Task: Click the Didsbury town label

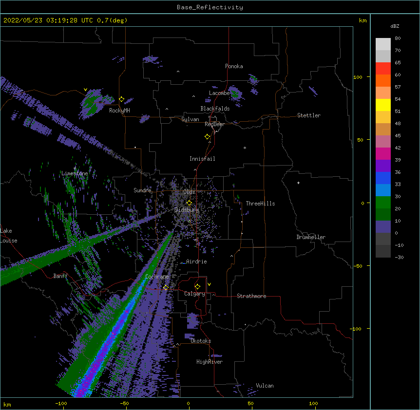Action: (187, 210)
